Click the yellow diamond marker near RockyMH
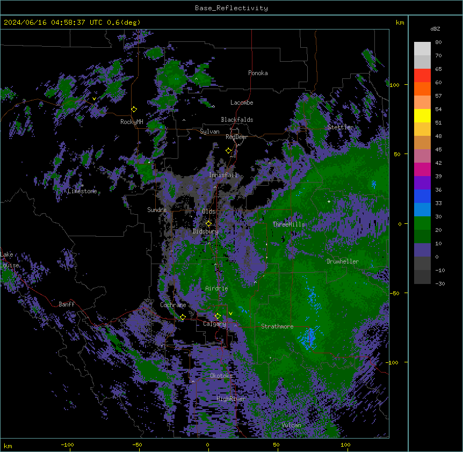Screen dimensions: 463x452 (134, 110)
